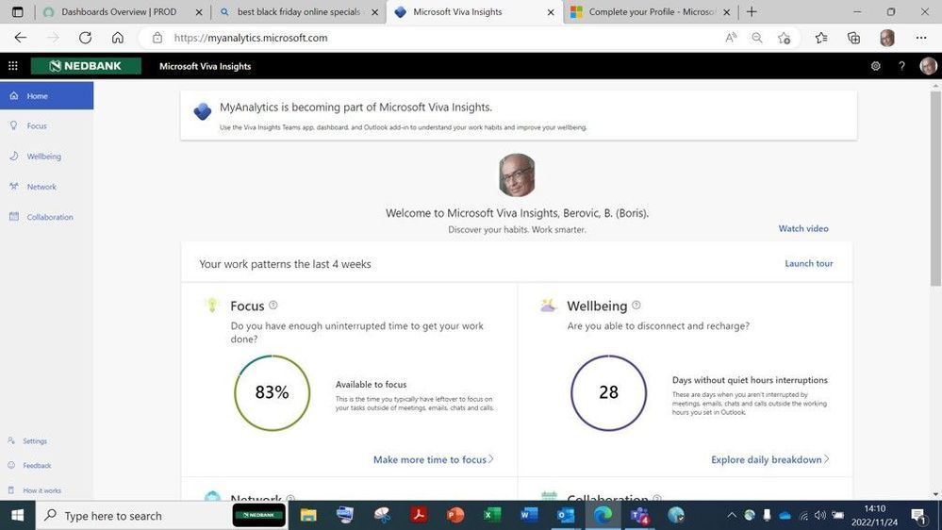This screenshot has height=530, width=942.
Task: Click the page vertical scrollbar
Action: click(x=935, y=190)
